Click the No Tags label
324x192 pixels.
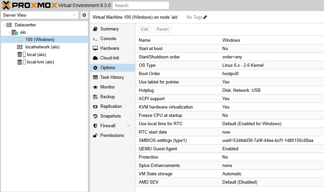click(194, 17)
